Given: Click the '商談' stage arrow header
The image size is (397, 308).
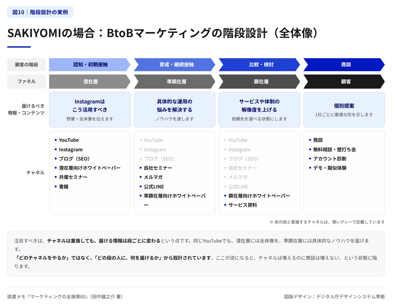Looking at the screenshot, I should [x=344, y=65].
